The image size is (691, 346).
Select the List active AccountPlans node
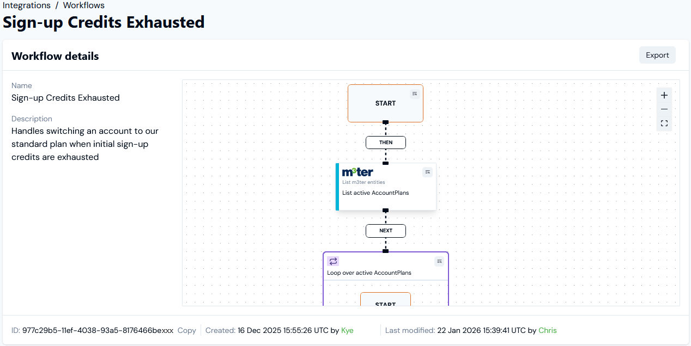coord(386,187)
